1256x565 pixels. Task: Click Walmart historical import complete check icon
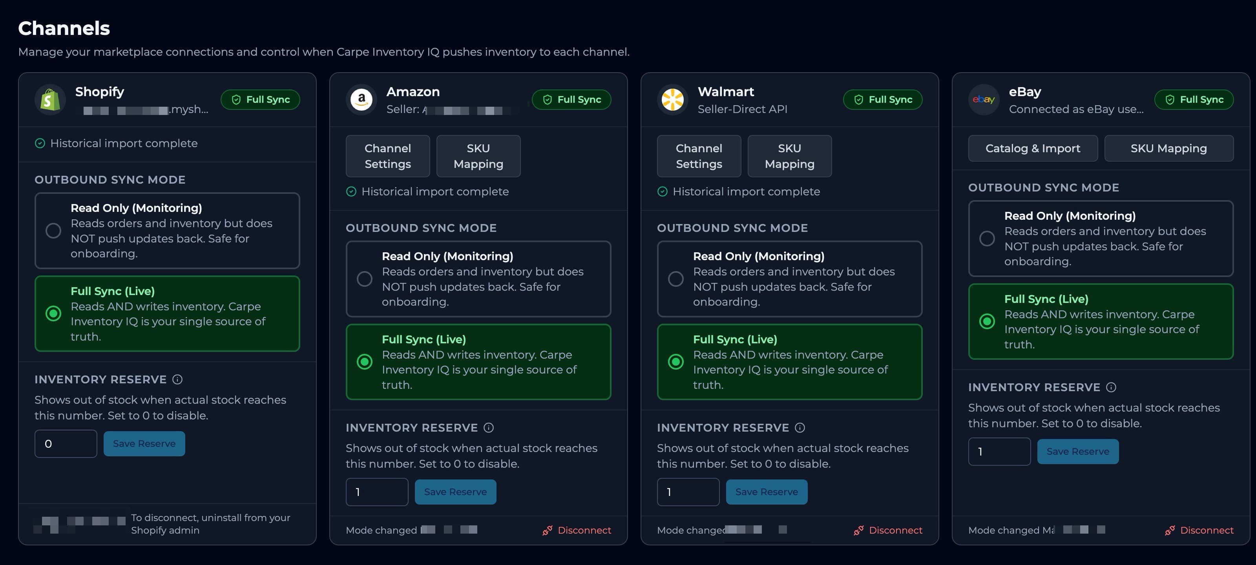[662, 191]
